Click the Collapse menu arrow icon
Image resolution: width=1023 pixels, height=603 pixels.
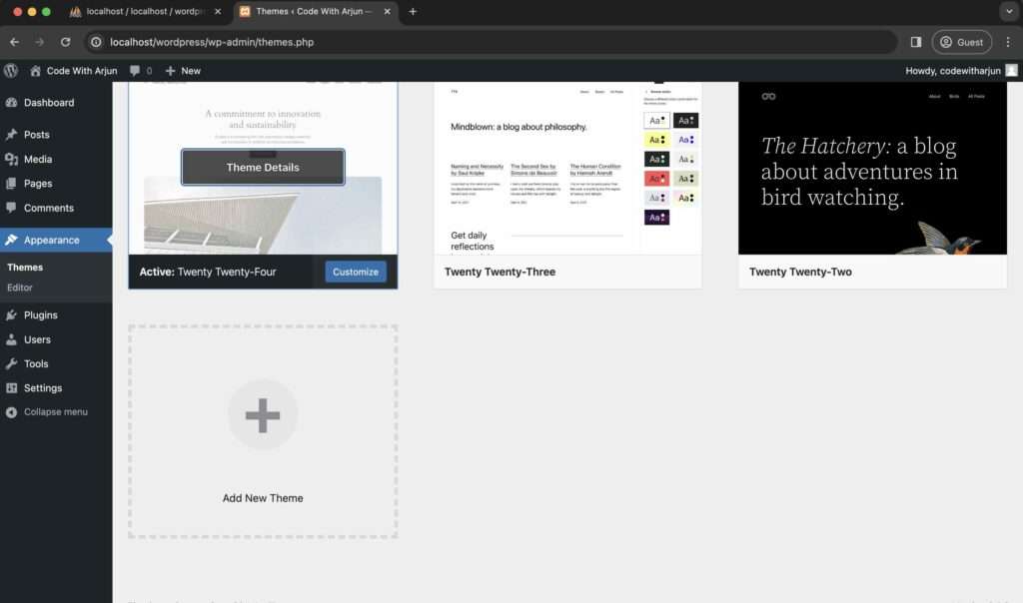pyautogui.click(x=11, y=412)
